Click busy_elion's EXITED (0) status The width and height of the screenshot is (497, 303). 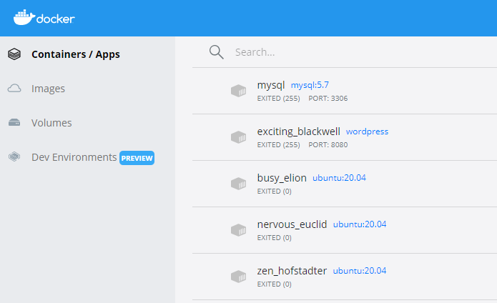(274, 192)
